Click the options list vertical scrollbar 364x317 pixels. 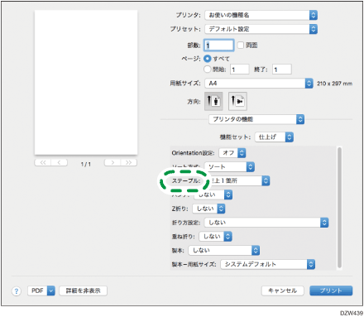[339, 208]
